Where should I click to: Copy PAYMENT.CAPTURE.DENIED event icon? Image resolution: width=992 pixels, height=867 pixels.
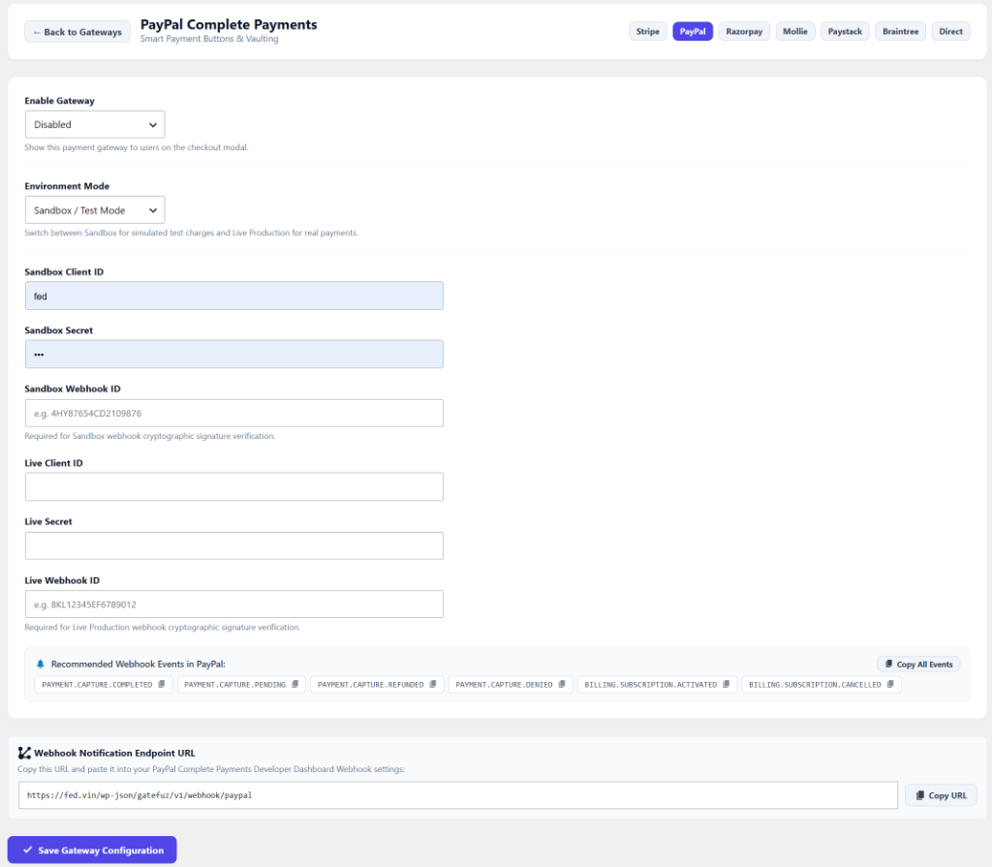tap(563, 684)
